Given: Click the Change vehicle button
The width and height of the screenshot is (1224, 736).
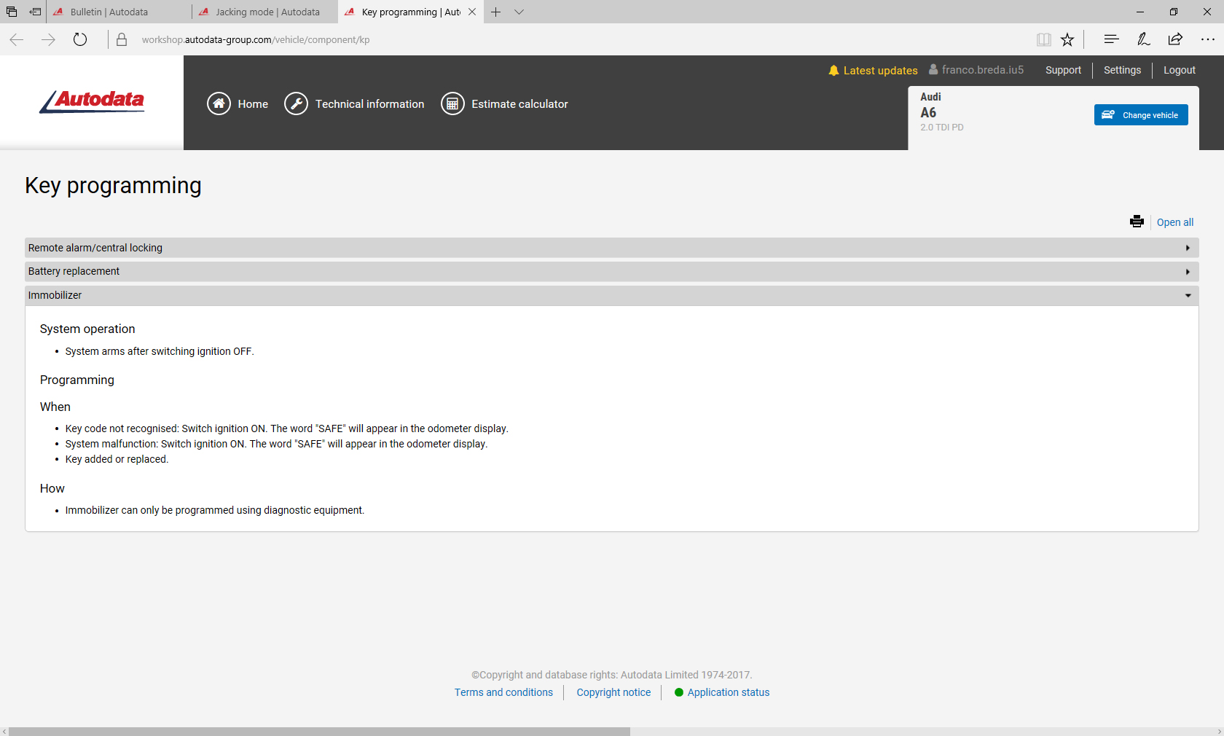Looking at the screenshot, I should pyautogui.click(x=1141, y=114).
